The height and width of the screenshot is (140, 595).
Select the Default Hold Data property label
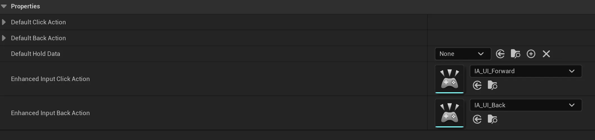coord(35,54)
